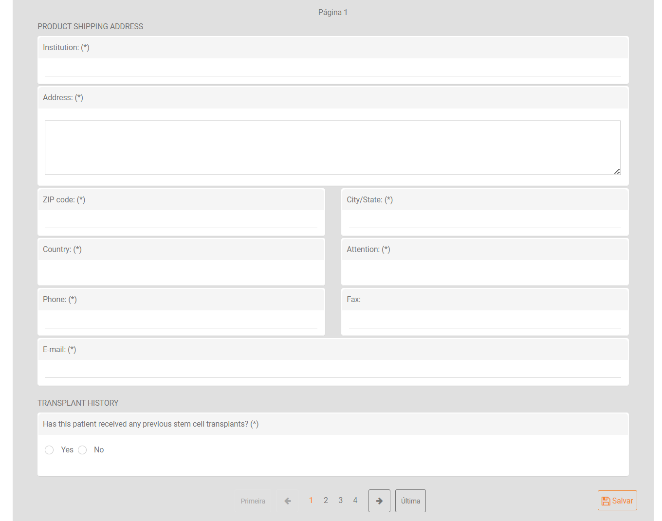Click the Salvar save button

(617, 501)
